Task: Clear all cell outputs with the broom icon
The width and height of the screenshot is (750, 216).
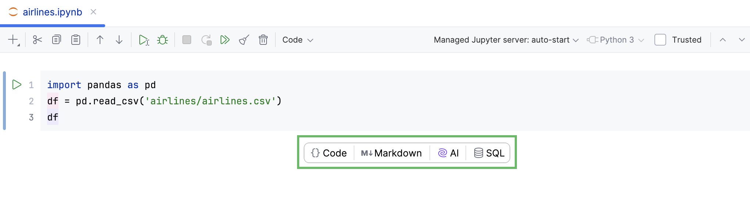Action: tap(244, 39)
